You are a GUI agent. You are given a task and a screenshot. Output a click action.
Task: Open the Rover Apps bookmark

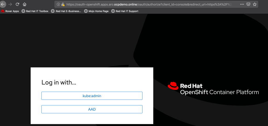click(x=10, y=11)
